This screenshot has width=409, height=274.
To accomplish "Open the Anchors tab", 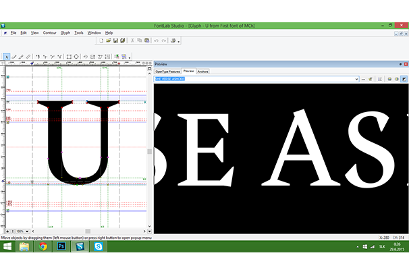I will pos(203,71).
